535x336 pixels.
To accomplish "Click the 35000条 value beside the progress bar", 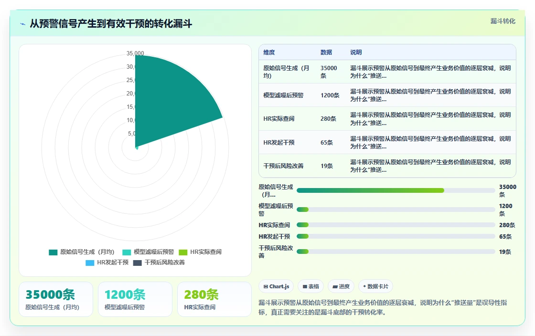I will coord(507,191).
